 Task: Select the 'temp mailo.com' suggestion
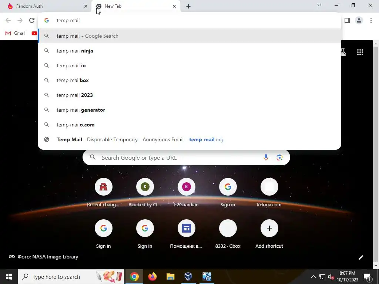(x=189, y=125)
